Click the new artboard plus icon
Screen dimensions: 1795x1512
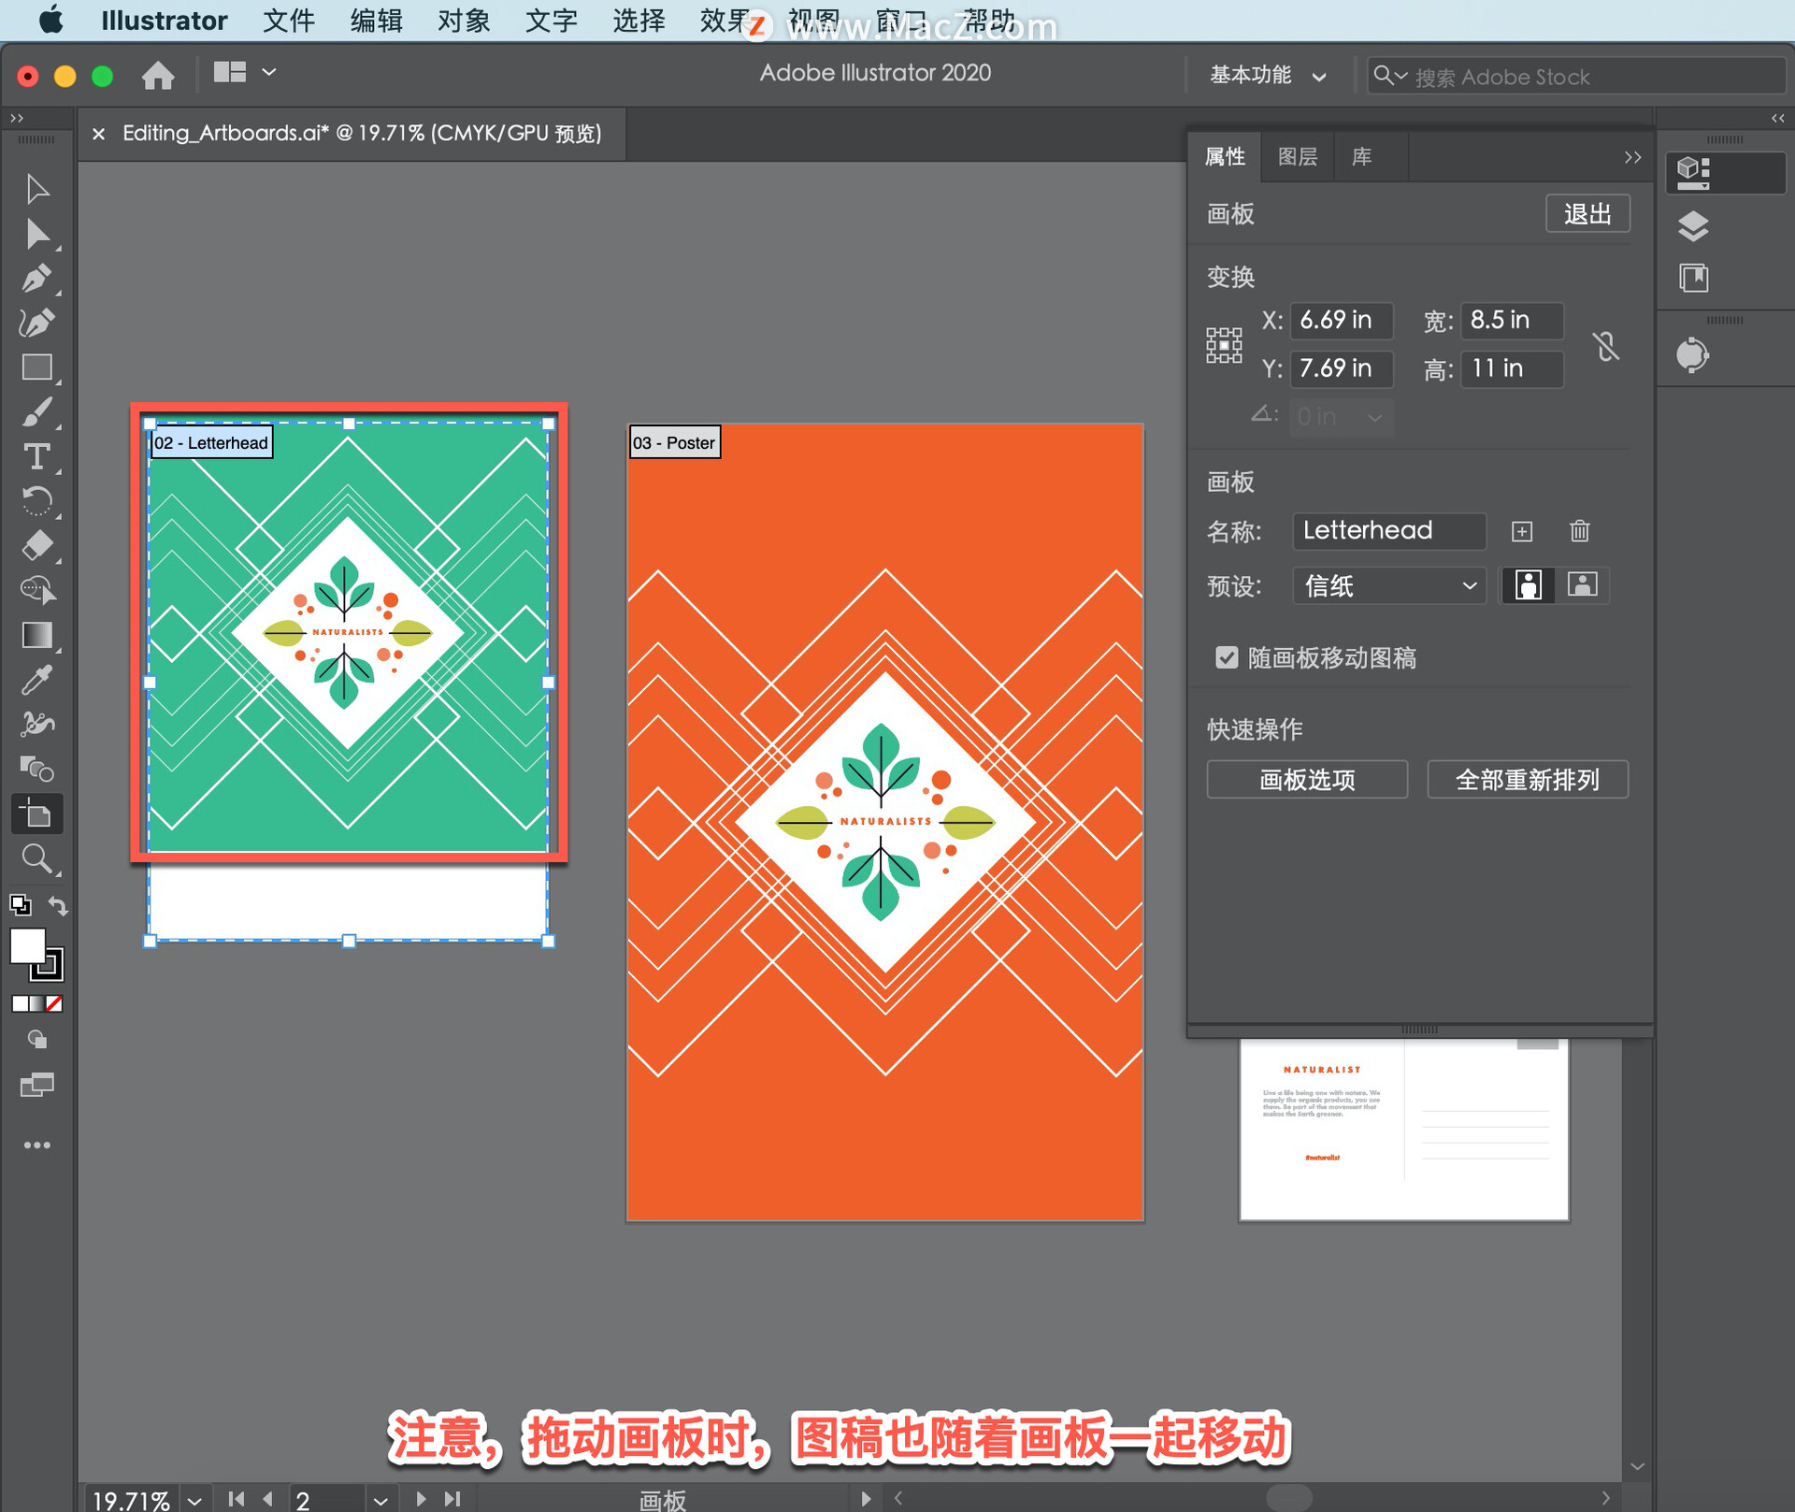pyautogui.click(x=1521, y=531)
